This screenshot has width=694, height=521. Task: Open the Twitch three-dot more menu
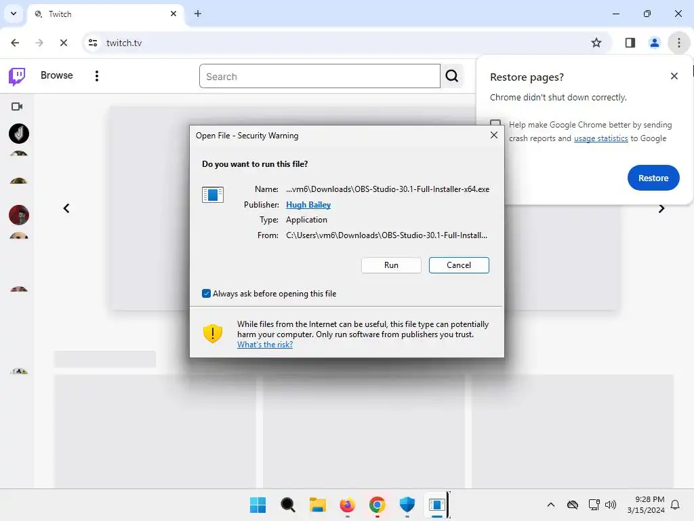pos(96,76)
